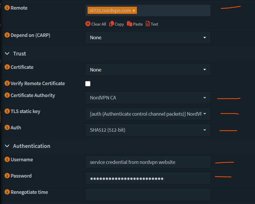
Task: Click the info icon next to Username
Action: pos(7,160)
